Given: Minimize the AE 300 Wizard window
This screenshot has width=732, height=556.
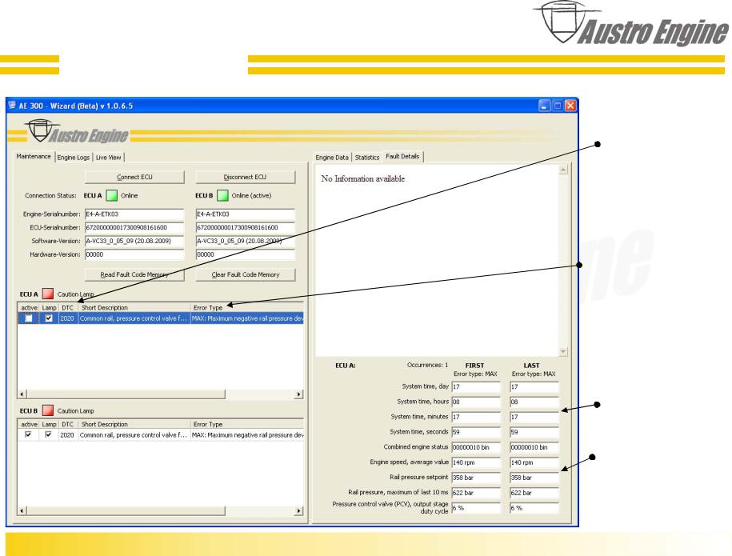Looking at the screenshot, I should tap(544, 106).
